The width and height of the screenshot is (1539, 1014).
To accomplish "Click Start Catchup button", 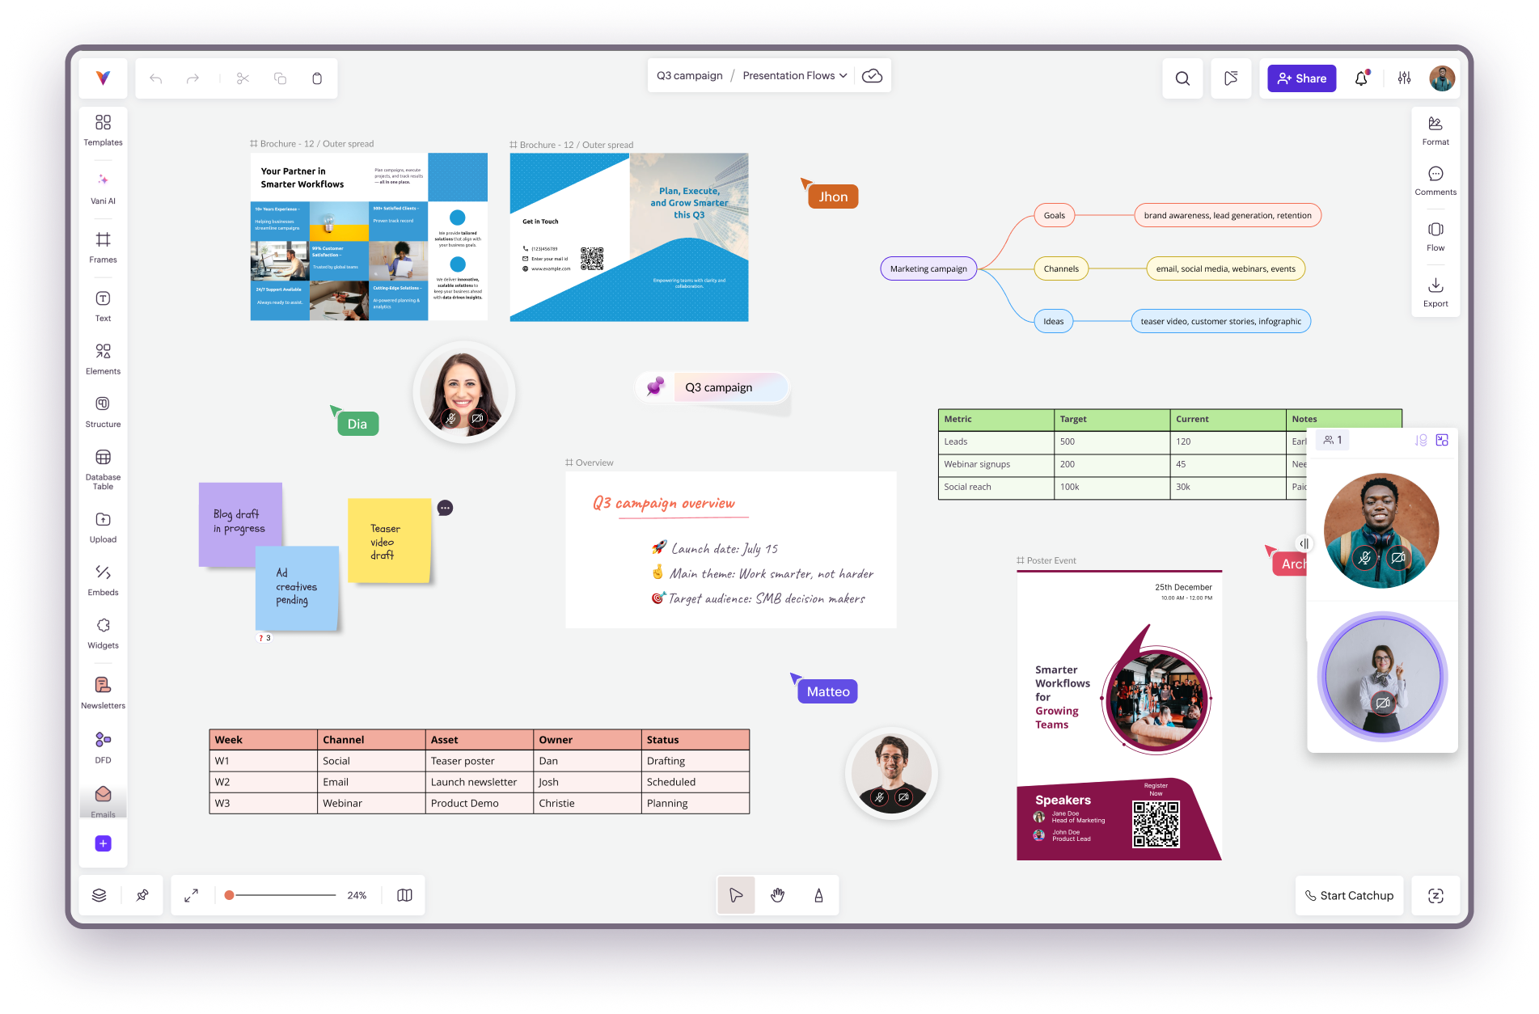I will [x=1349, y=895].
